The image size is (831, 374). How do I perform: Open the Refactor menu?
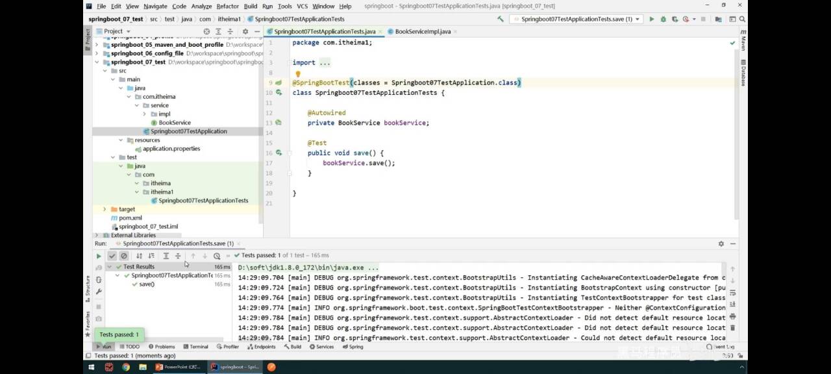[228, 6]
